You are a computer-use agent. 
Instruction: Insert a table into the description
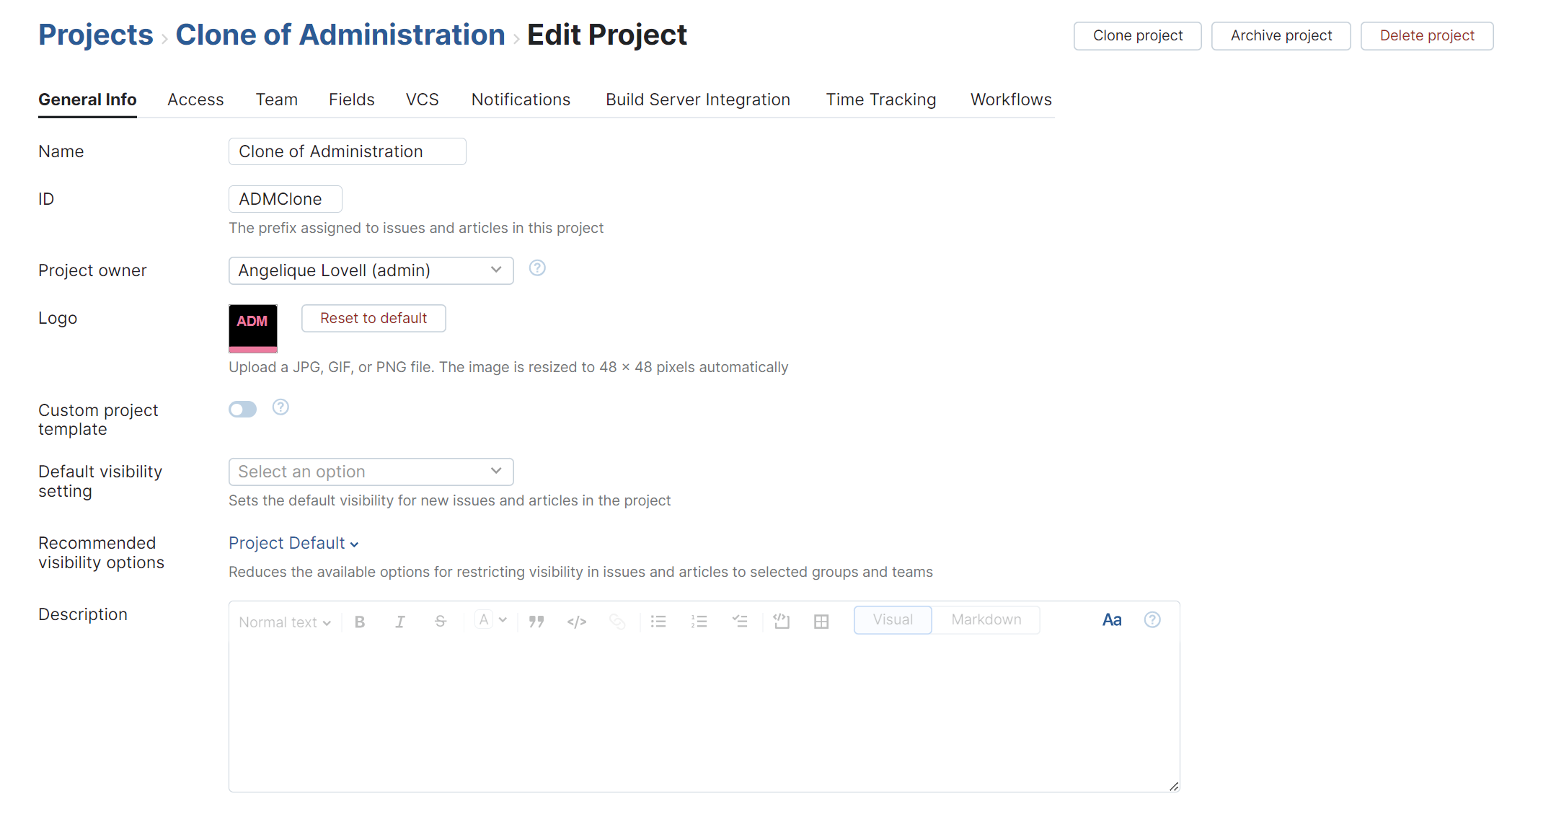tap(821, 621)
